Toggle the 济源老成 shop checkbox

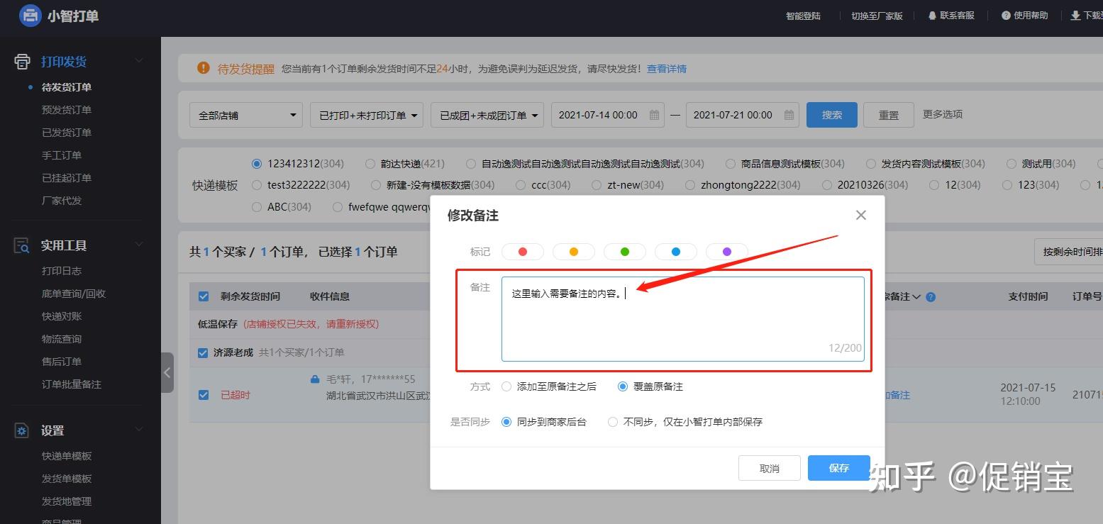[x=204, y=352]
